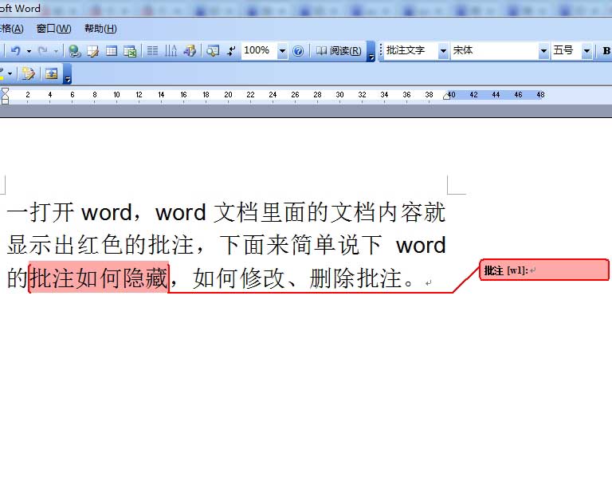This screenshot has height=481, width=612.
Task: Click the Undo arrow icon
Action: pyautogui.click(x=16, y=51)
